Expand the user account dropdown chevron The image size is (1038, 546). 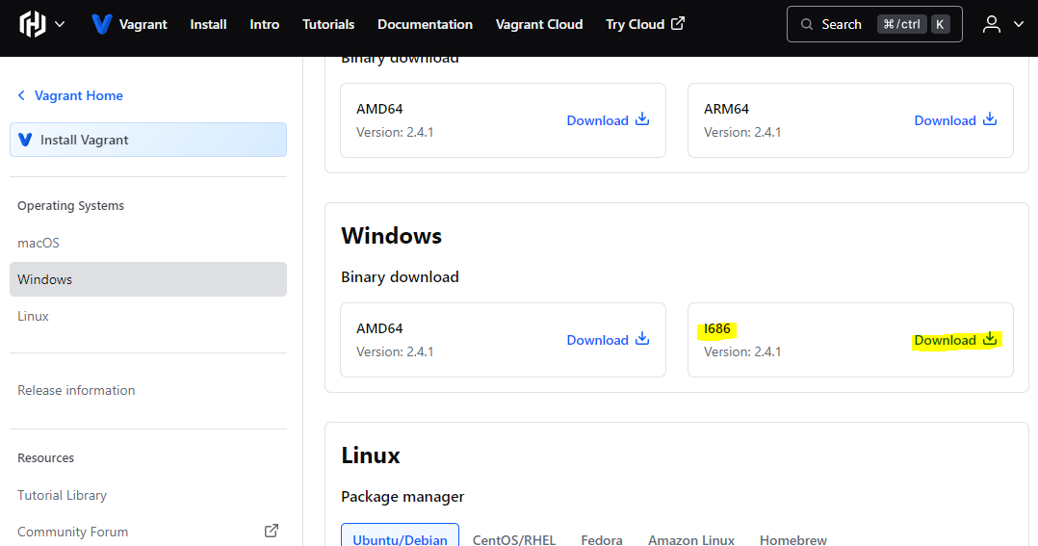[1018, 24]
